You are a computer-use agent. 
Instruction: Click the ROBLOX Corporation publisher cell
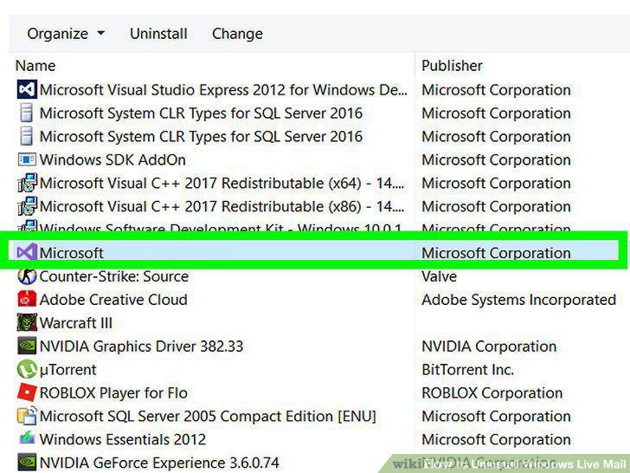coord(492,393)
